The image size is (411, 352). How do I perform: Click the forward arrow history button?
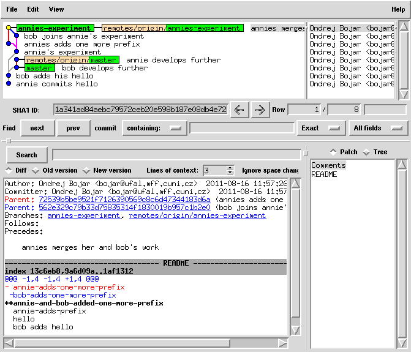click(260, 110)
